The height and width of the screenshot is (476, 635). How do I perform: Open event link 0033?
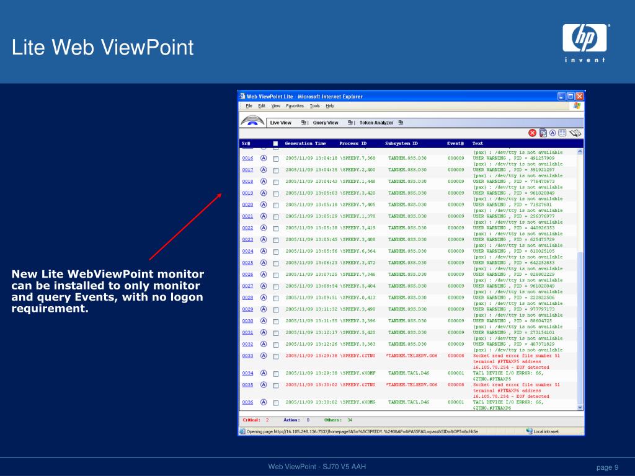(x=247, y=356)
